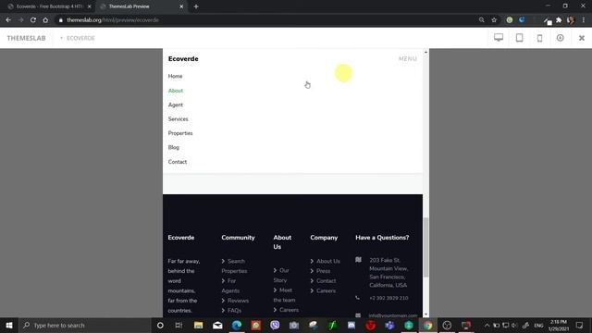This screenshot has height=333, width=592.
Task: Open Microsoft Teams from taskbar
Action: 389,325
